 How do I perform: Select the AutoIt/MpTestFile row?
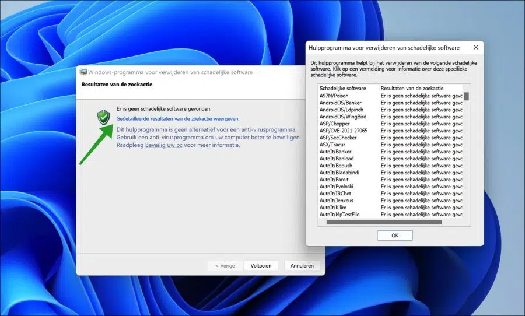tap(390, 215)
